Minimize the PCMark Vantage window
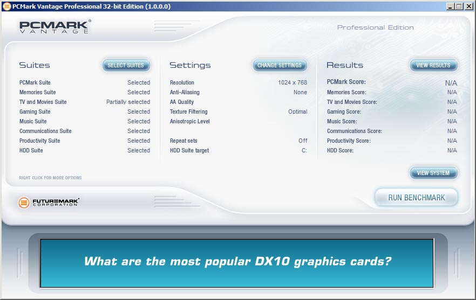Viewport: 476px width, 300px height. pyautogui.click(x=450, y=6)
